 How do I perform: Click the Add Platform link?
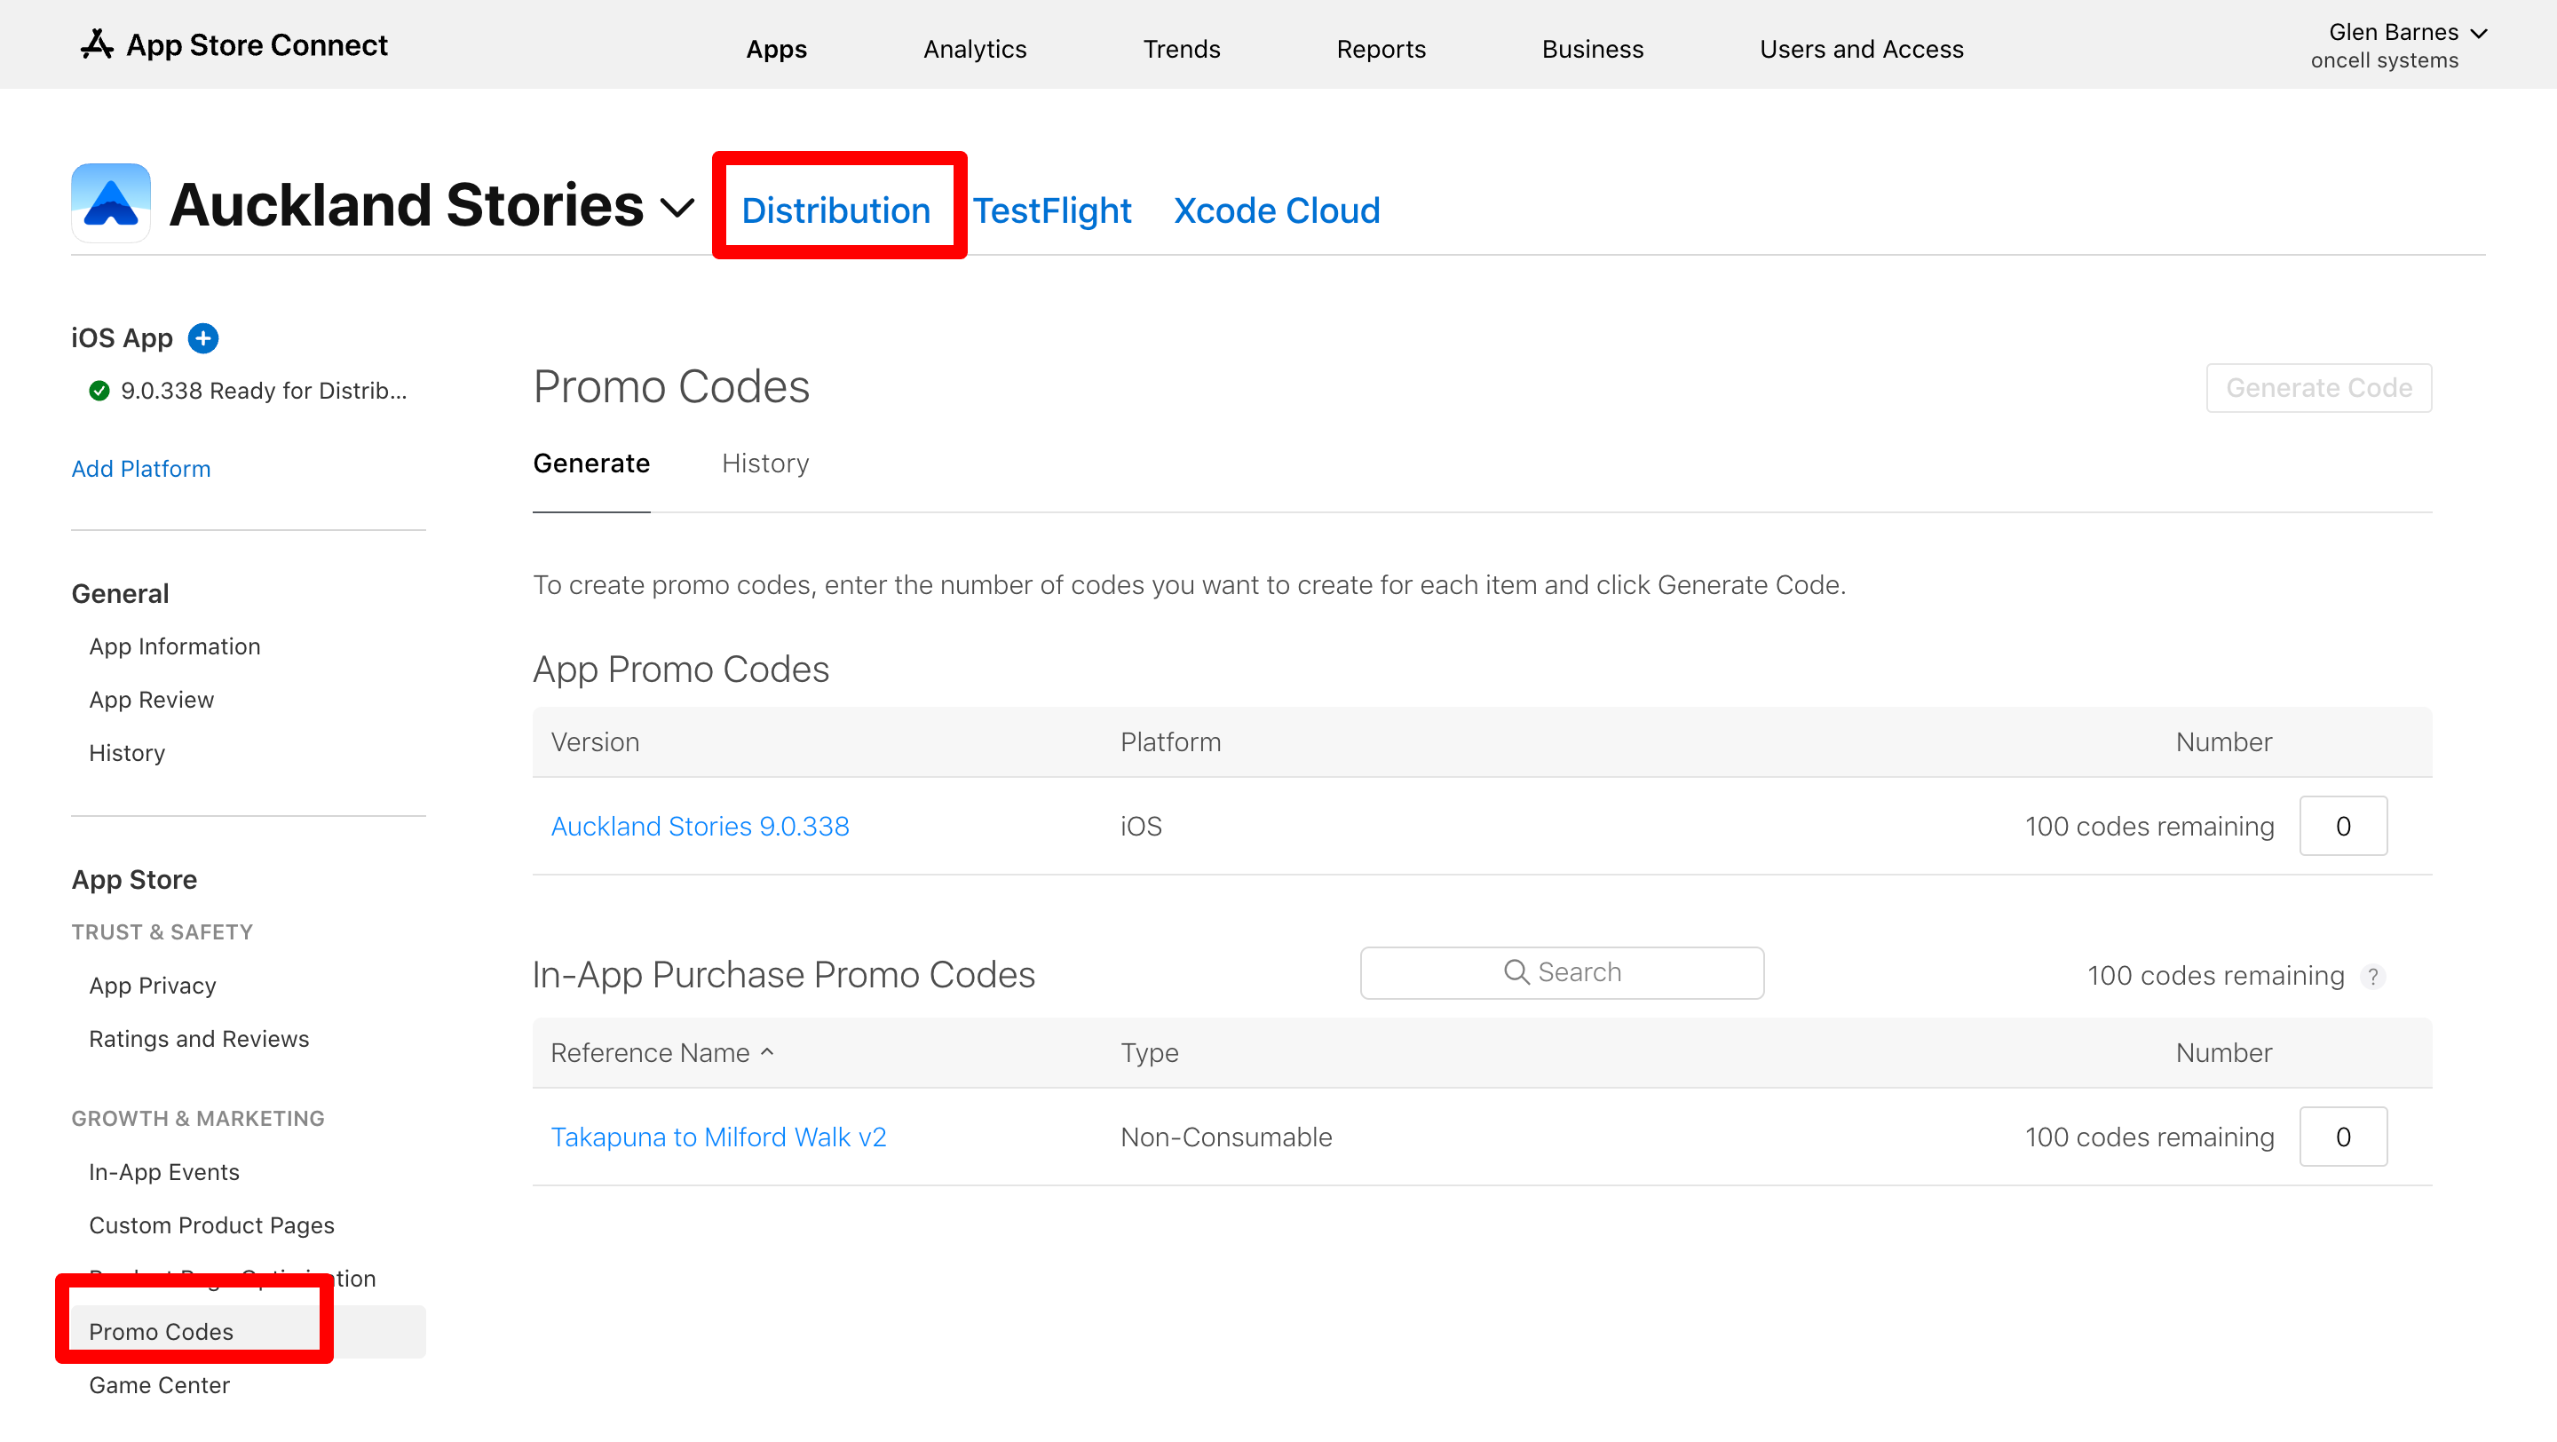(141, 469)
